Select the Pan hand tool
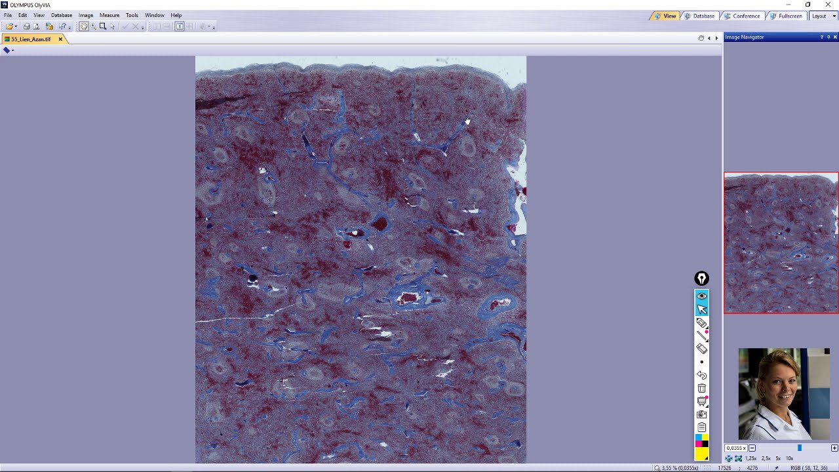839x472 pixels. 84,26
